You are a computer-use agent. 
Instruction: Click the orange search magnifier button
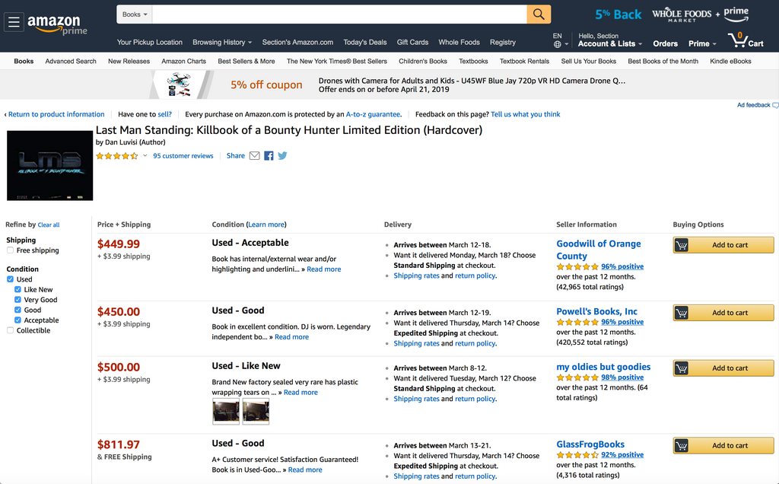[539, 14]
